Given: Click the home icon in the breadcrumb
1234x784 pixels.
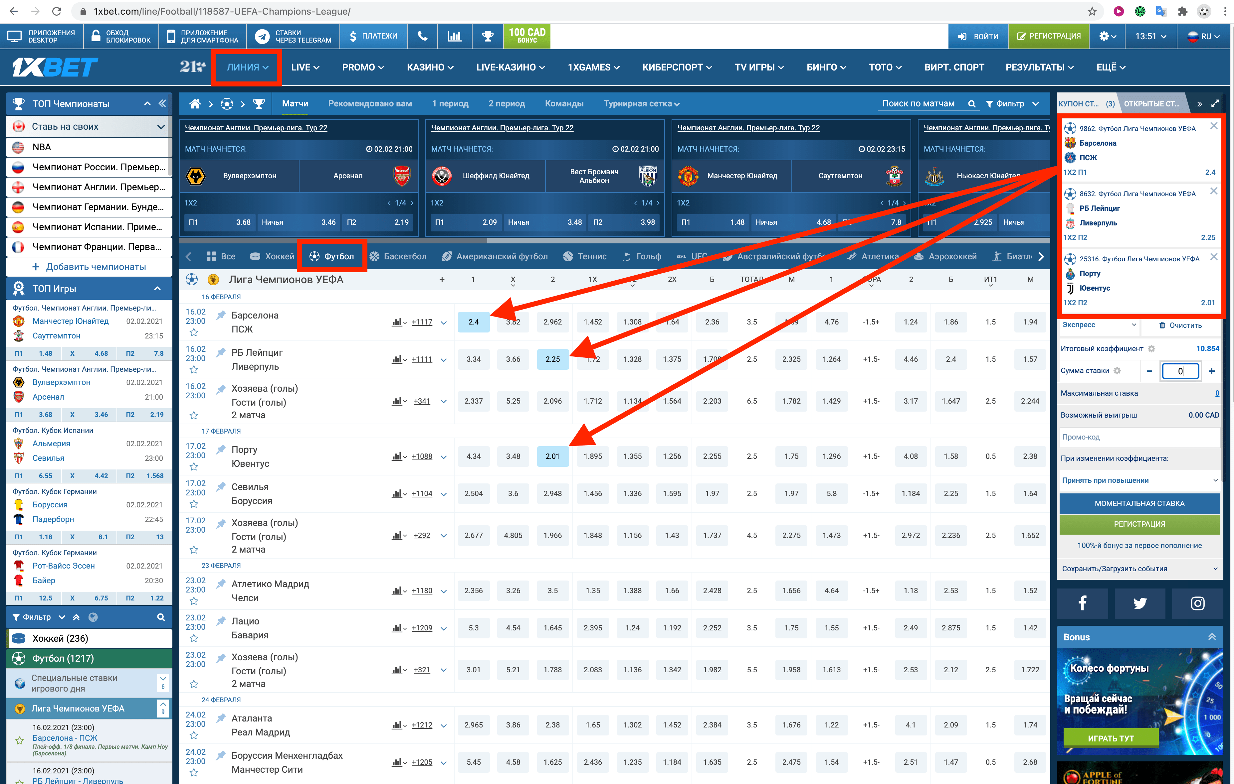Looking at the screenshot, I should (195, 103).
